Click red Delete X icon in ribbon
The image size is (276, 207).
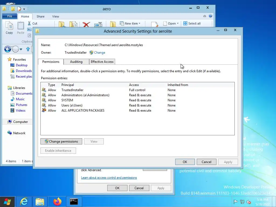point(86,25)
